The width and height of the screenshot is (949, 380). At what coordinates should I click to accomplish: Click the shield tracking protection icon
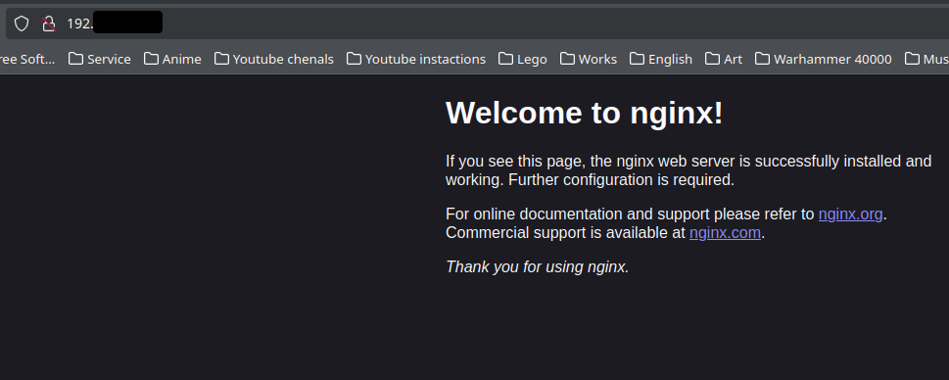[x=22, y=24]
